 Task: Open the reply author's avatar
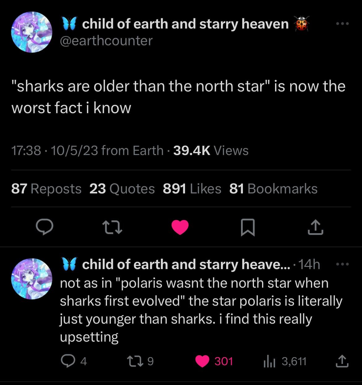point(32,278)
